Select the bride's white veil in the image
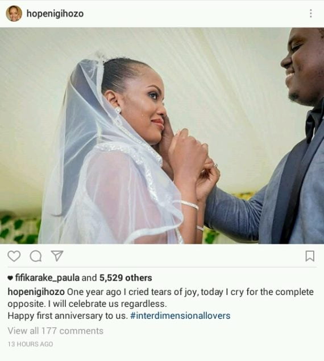 click(x=101, y=161)
